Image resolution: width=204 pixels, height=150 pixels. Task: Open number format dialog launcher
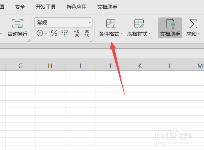[x=91, y=40]
